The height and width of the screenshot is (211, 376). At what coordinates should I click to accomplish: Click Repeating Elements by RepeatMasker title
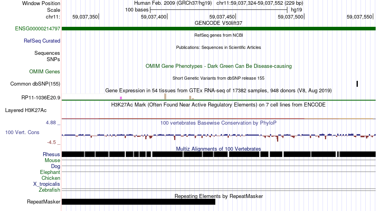click(x=218, y=196)
